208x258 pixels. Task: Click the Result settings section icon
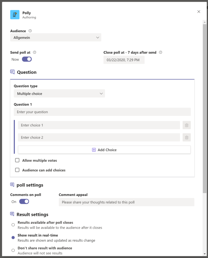pos(12,214)
